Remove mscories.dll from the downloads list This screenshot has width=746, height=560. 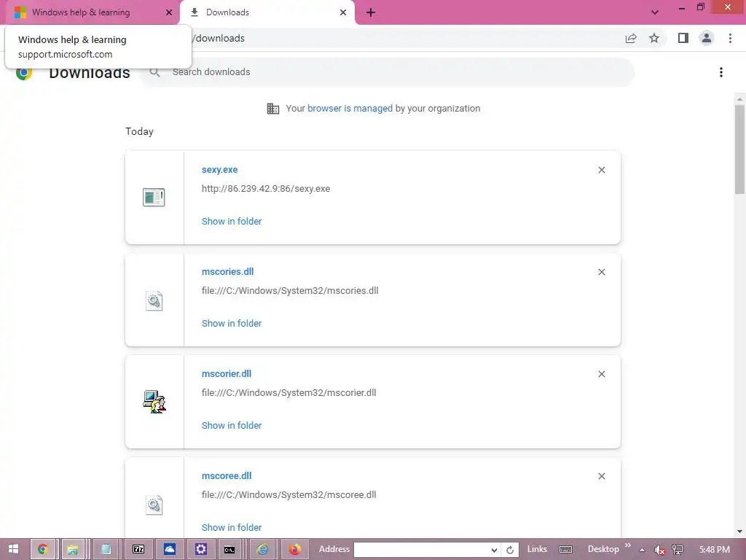pyautogui.click(x=601, y=272)
